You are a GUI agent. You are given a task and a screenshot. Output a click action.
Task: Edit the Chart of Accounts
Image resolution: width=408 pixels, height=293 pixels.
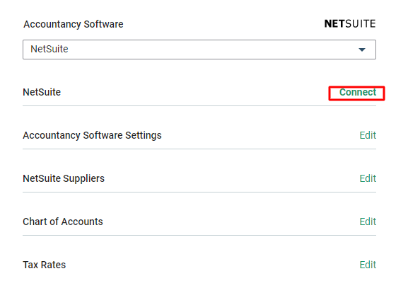pos(368,222)
